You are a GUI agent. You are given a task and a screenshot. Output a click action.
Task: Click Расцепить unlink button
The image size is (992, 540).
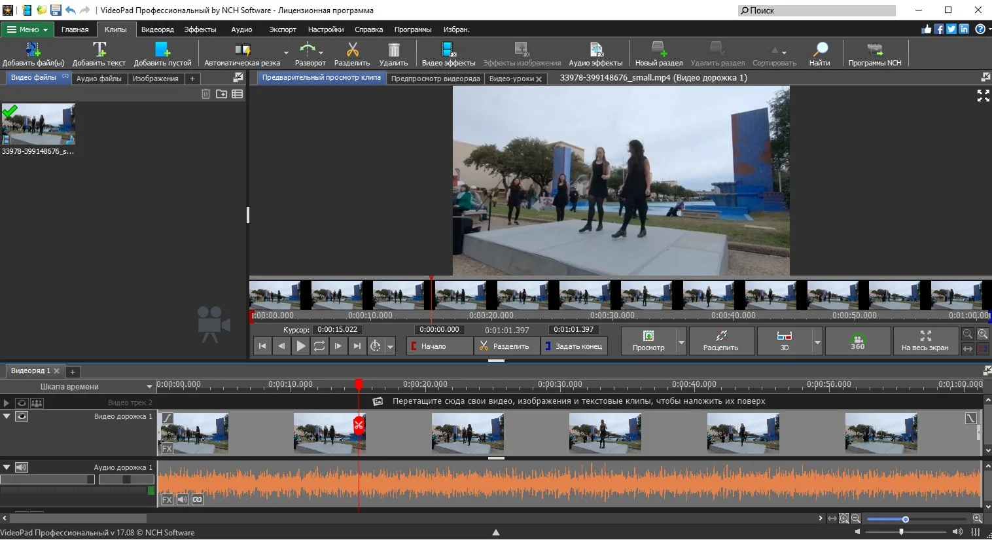pyautogui.click(x=720, y=341)
